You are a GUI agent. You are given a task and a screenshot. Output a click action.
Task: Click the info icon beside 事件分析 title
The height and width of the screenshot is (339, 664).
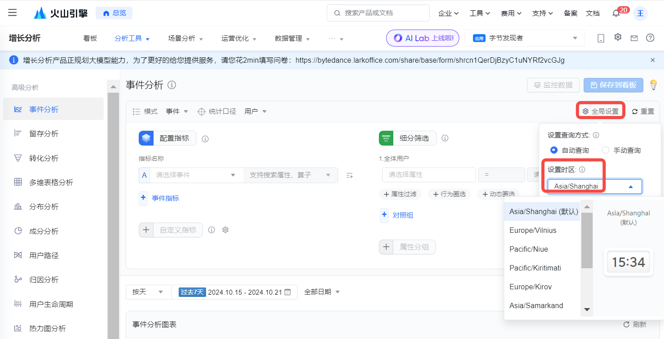(171, 85)
